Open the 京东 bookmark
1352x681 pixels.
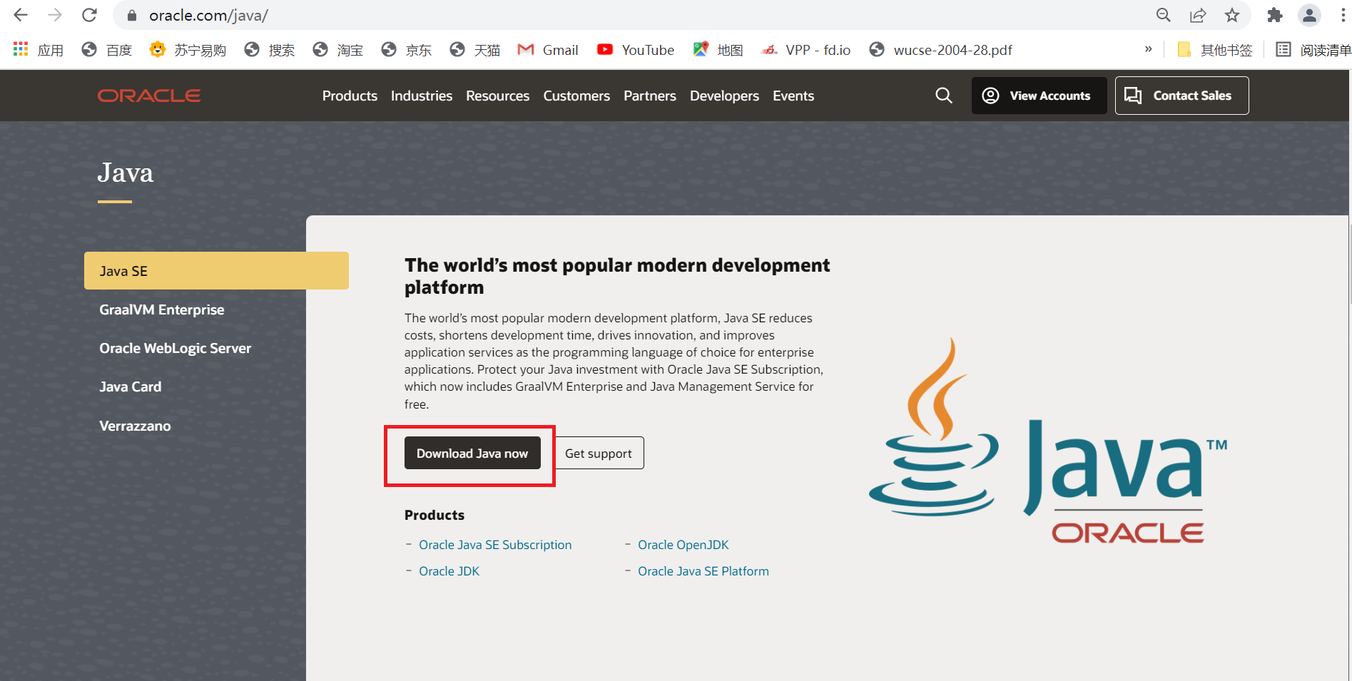point(407,50)
